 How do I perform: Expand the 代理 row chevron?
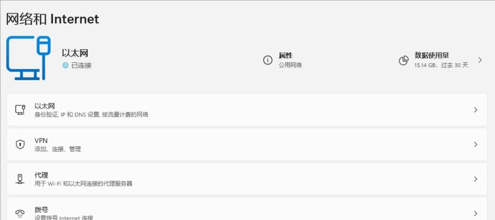[x=475, y=179]
